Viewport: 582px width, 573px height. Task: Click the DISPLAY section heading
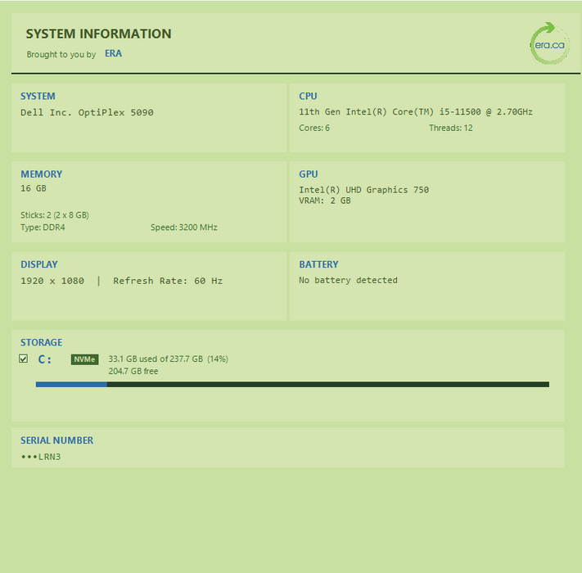click(x=39, y=264)
